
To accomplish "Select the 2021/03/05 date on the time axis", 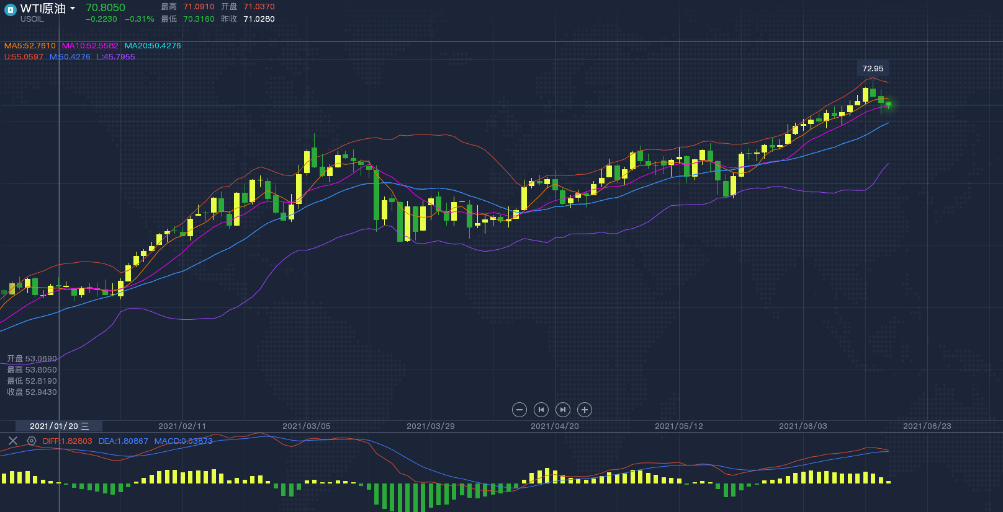I will pyautogui.click(x=307, y=426).
